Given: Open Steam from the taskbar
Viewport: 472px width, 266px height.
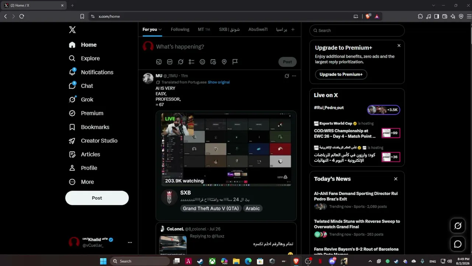Looking at the screenshot, I should pyautogui.click(x=200, y=261).
